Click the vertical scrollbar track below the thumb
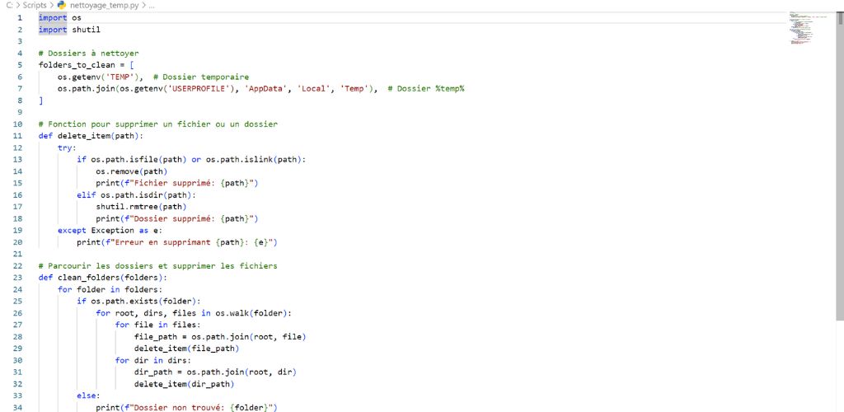844x412 pixels. tap(839, 363)
